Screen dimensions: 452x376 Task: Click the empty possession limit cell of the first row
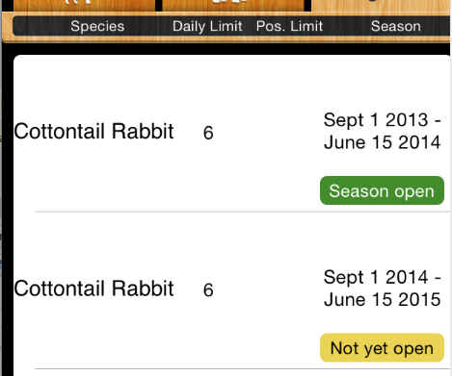289,133
